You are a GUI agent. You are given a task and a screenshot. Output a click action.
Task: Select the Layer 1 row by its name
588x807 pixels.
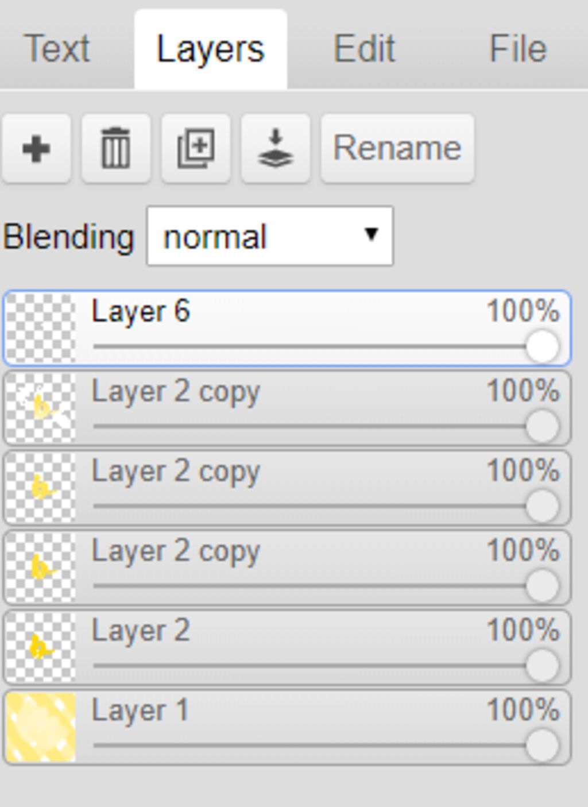point(141,710)
